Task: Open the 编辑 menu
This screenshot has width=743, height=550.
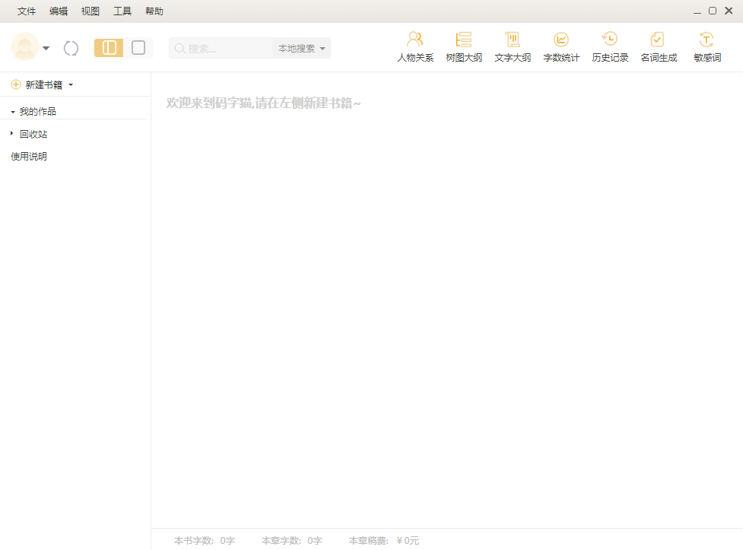Action: (59, 11)
